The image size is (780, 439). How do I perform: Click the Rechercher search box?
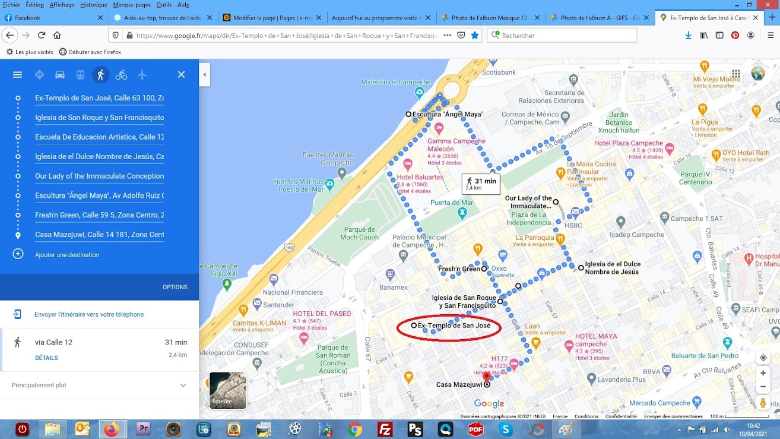562,36
